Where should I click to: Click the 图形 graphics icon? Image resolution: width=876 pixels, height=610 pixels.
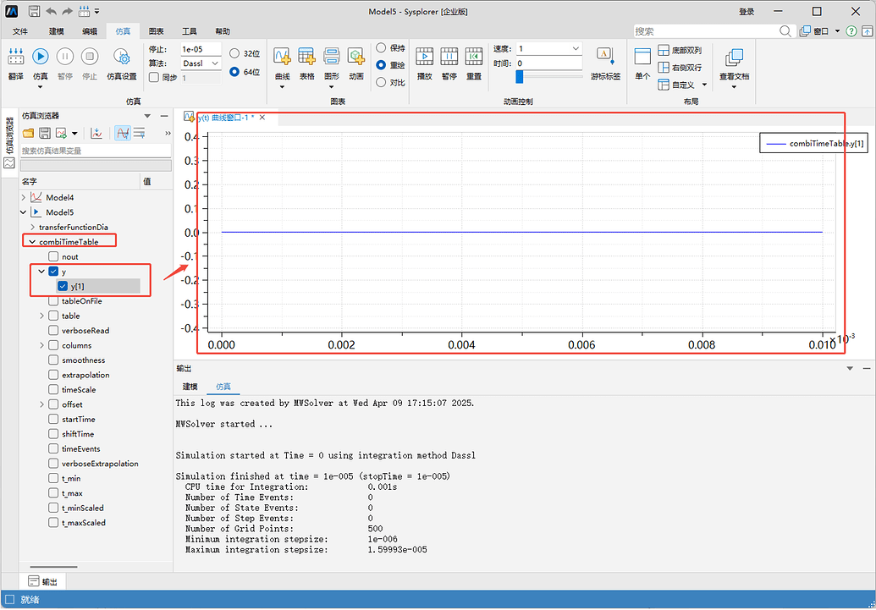point(331,56)
